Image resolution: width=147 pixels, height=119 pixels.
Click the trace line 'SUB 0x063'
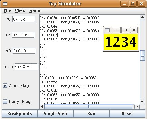point(48,22)
